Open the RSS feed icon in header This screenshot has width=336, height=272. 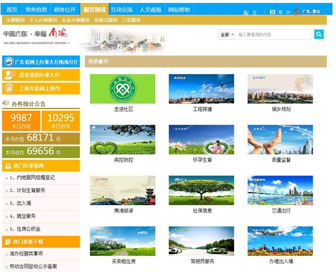(x=246, y=13)
